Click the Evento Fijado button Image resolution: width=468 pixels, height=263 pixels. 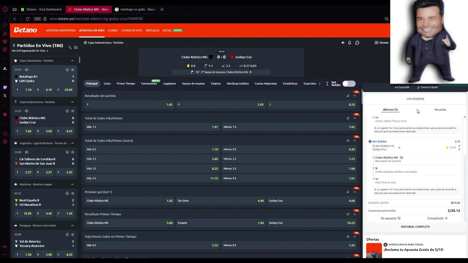(x=427, y=87)
